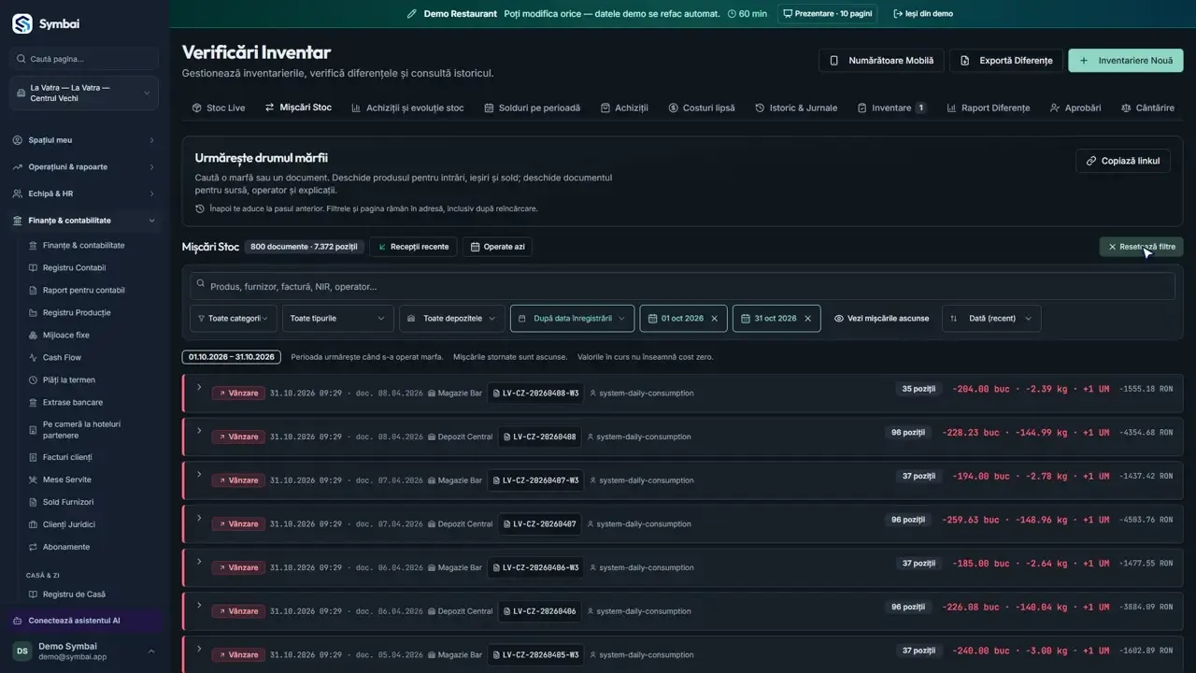Filter by Operate azi
Viewport: 1196px width, 673px height.
coord(497,247)
